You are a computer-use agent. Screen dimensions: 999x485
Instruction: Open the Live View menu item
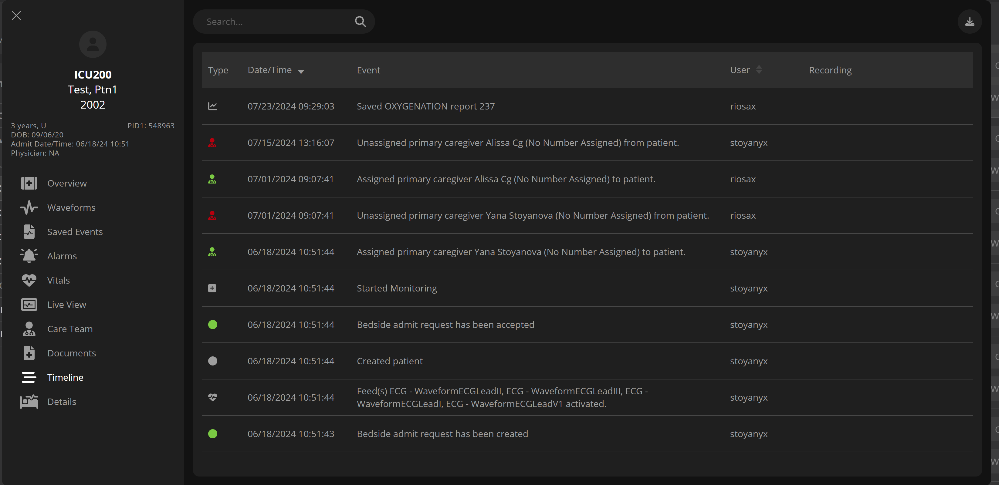(67, 305)
